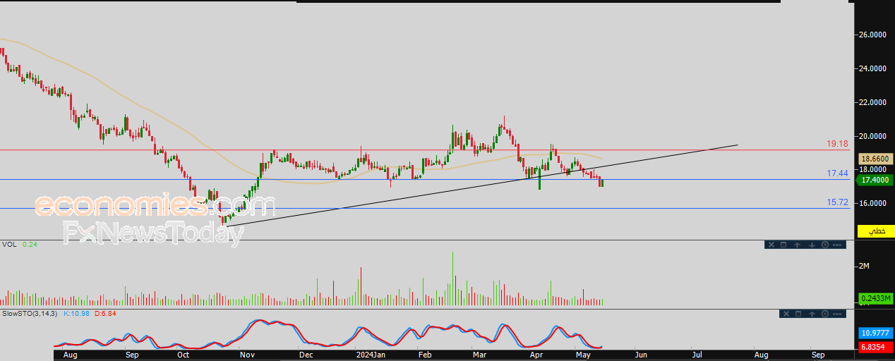Viewport: 895px width, 361px height.
Task: Click the Nov date axis label
Action: click(248, 355)
